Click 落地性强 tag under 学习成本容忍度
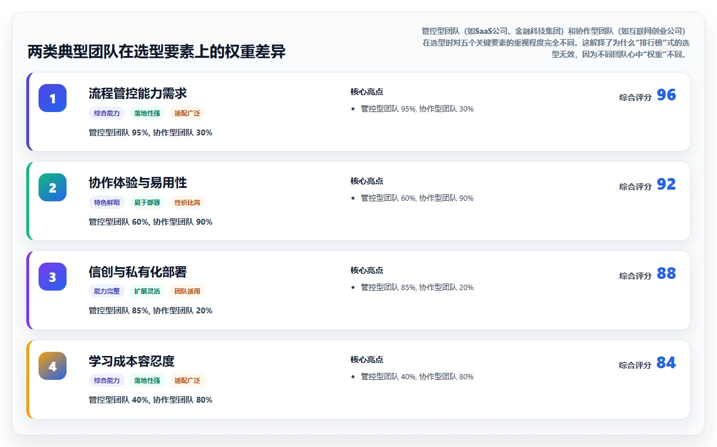Viewport: 717px width, 447px height. [147, 380]
